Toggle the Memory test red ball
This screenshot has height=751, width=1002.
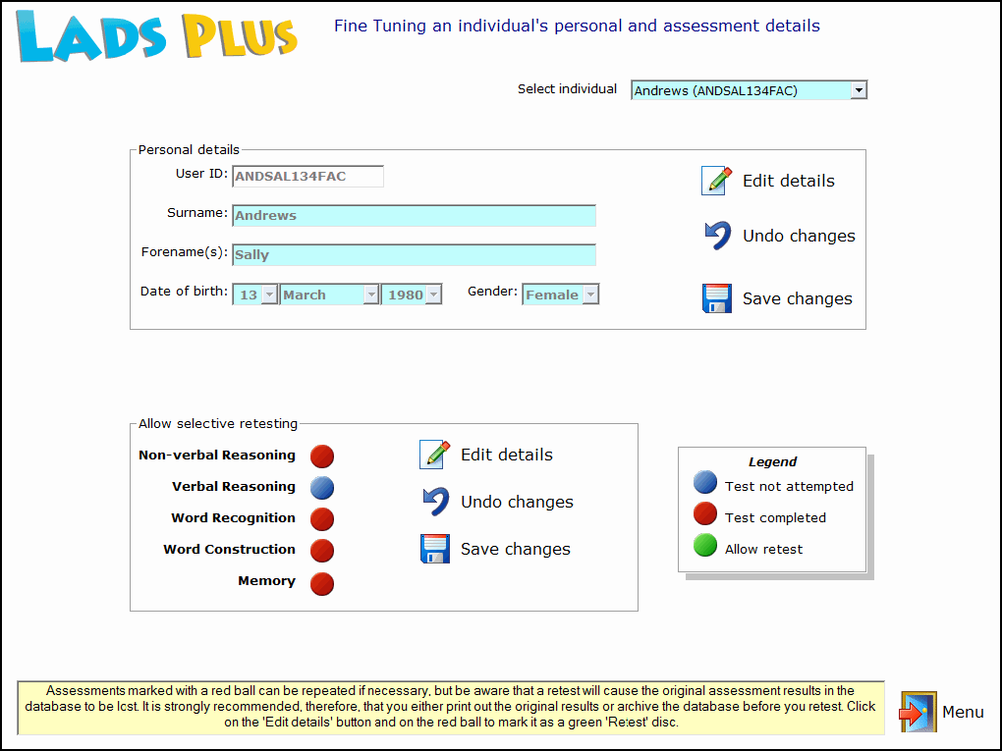322,583
